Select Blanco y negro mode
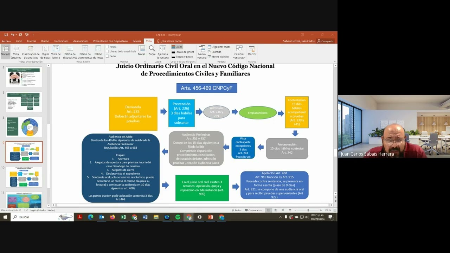The height and width of the screenshot is (253, 450). 182,57
